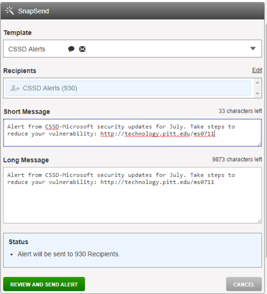Click the SnapSend wand icon in header
Image resolution: width=267 pixels, height=294 pixels.
coord(9,11)
